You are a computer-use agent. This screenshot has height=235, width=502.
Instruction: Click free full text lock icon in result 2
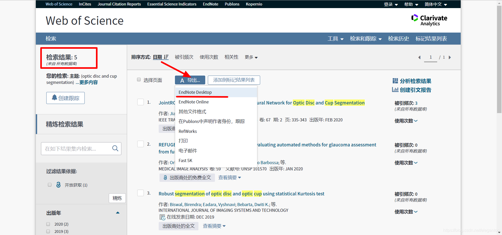coord(165,177)
